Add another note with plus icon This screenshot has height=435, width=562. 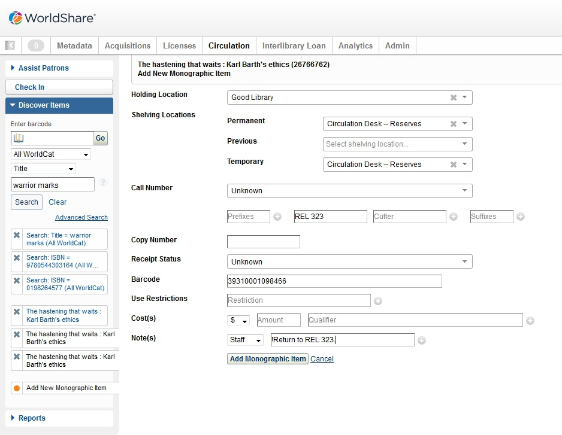pos(421,340)
